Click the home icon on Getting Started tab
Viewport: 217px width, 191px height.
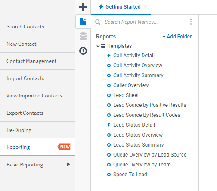pos(101,7)
